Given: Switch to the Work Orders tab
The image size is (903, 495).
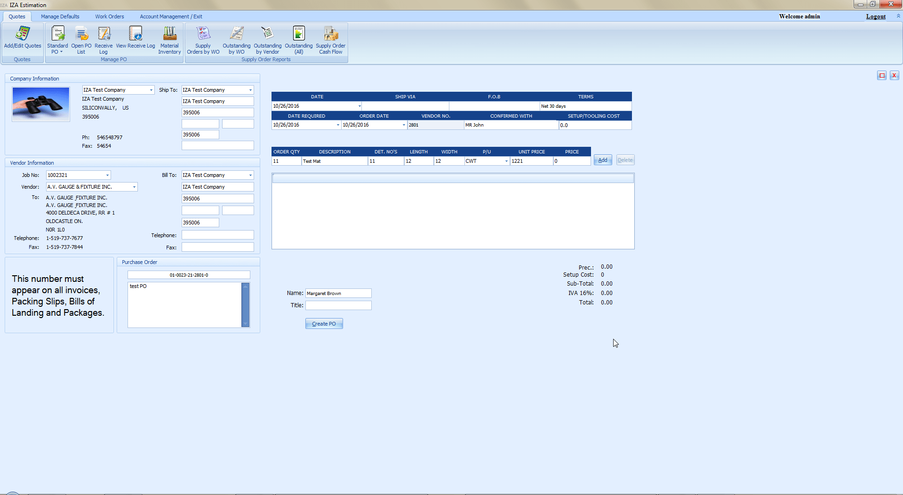Looking at the screenshot, I should pos(110,16).
